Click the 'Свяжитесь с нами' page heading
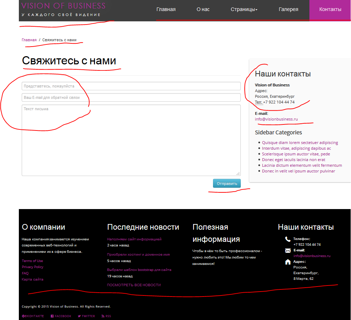This screenshot has height=320, width=351. tap(69, 61)
